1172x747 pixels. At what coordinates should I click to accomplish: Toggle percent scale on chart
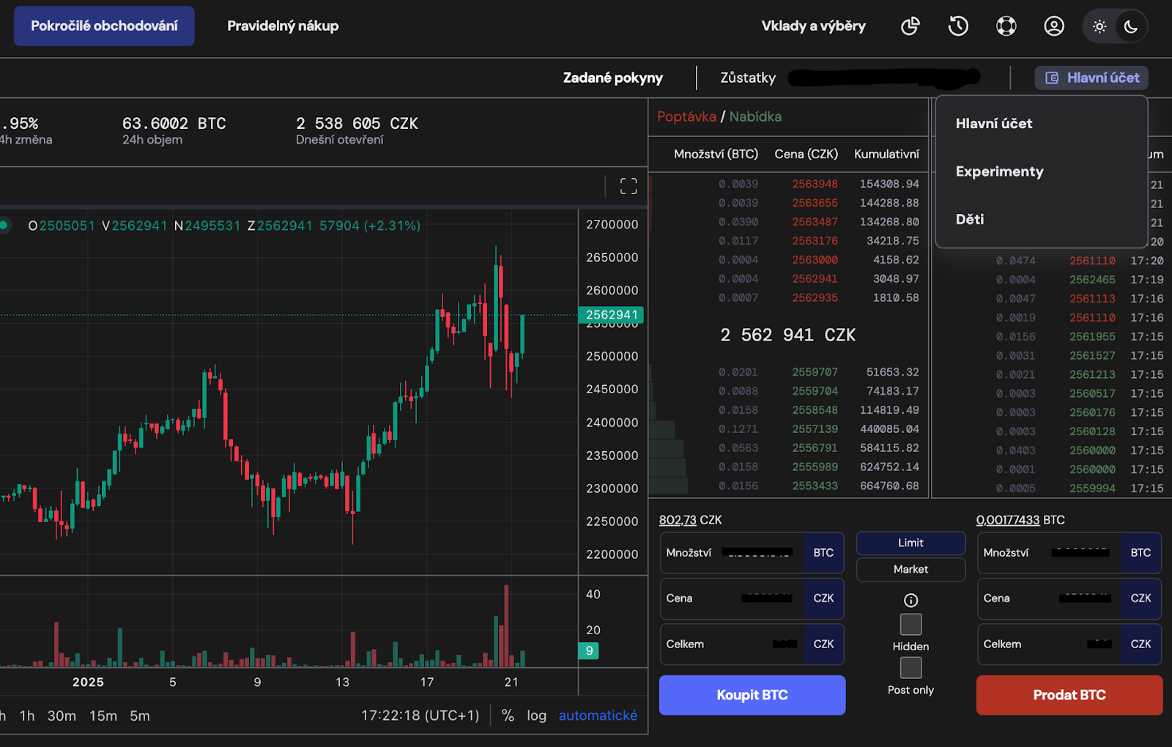pos(508,716)
